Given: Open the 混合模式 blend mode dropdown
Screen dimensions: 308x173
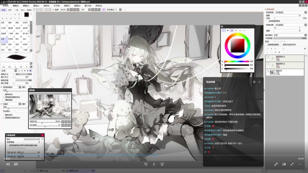Looking at the screenshot, I should click(x=290, y=35).
